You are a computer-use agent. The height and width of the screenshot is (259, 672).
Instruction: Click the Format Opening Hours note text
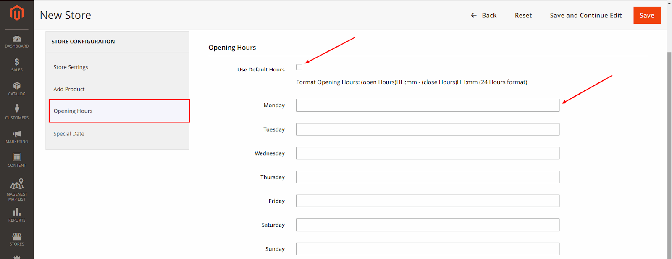[x=412, y=82]
